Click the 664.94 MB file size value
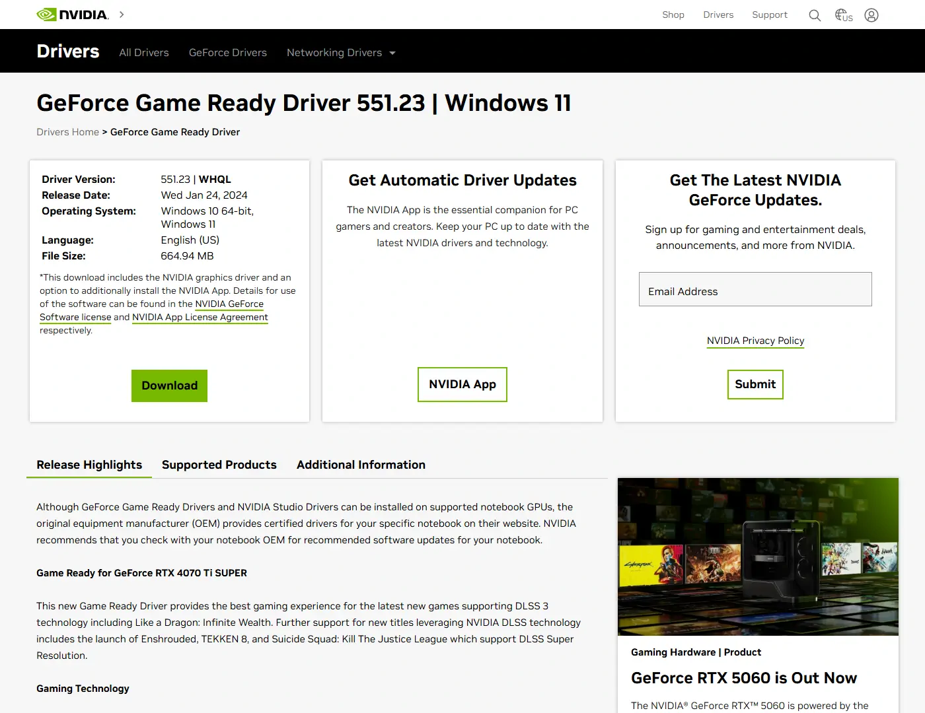Screen dimensions: 925x713 coord(187,256)
